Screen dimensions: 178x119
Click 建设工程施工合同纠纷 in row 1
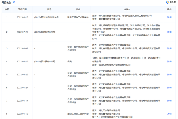(78, 17)
